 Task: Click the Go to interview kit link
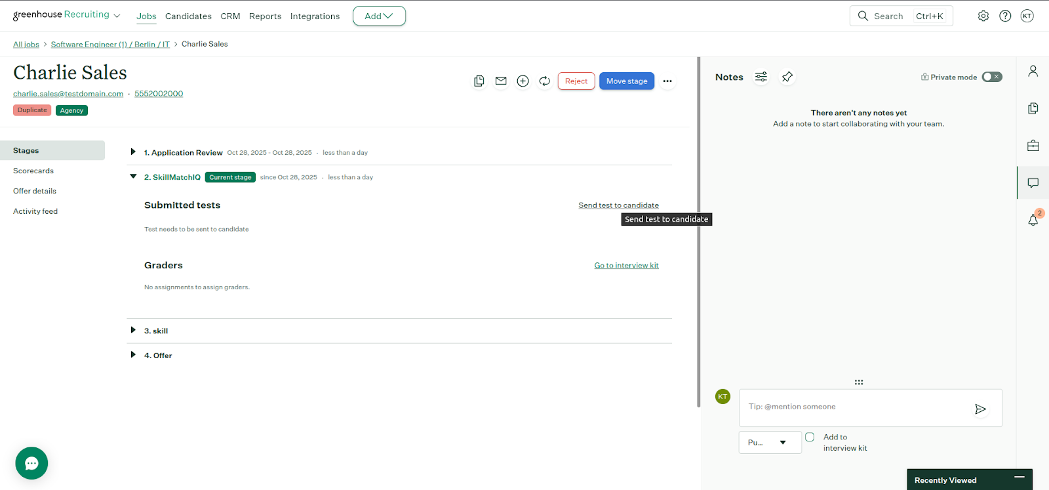coord(626,266)
